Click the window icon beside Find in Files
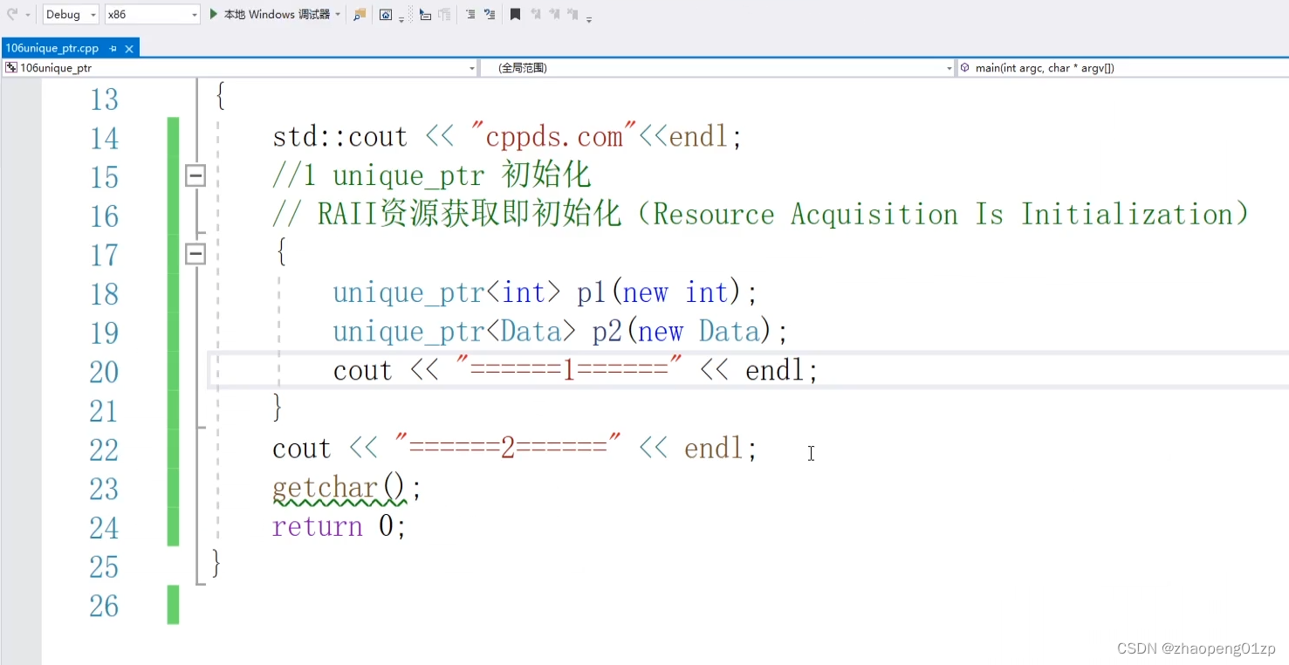This screenshot has height=665, width=1289. pos(386,14)
